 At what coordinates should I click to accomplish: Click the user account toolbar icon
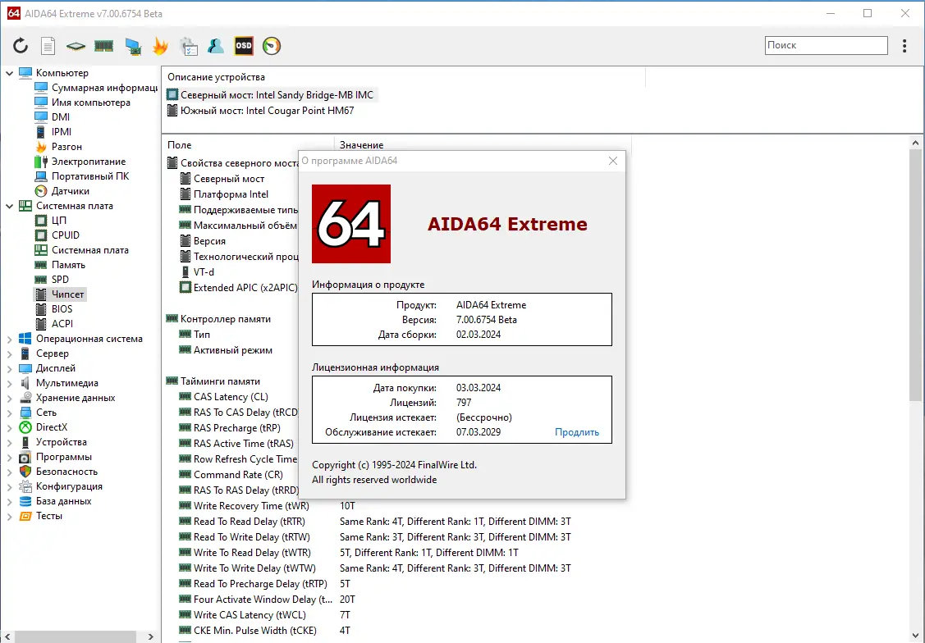(x=216, y=46)
